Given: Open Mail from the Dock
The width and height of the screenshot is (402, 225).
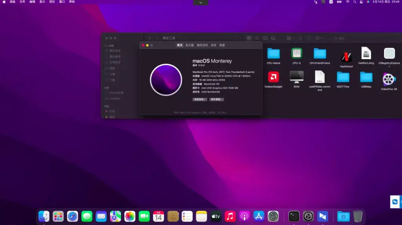Looking at the screenshot, I should pos(101,216).
